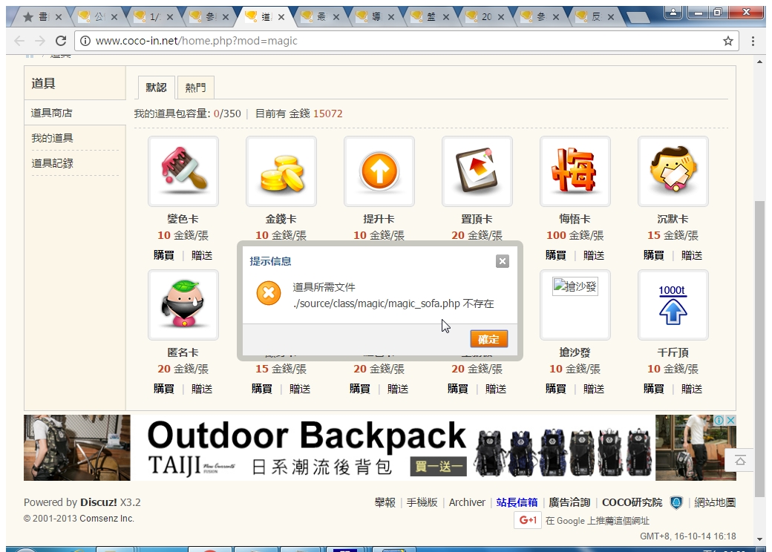Click the ad info (i) icon
772x552 pixels.
[x=719, y=420]
